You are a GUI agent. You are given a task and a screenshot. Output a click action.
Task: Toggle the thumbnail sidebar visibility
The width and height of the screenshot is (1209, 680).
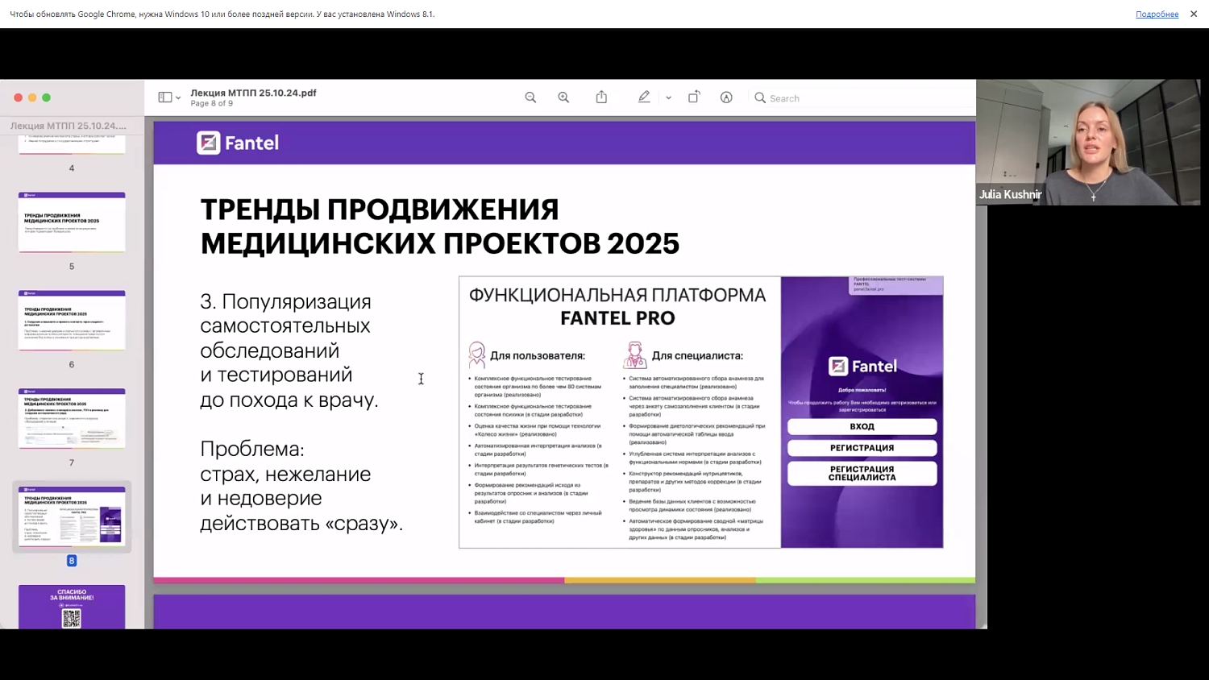pos(164,96)
